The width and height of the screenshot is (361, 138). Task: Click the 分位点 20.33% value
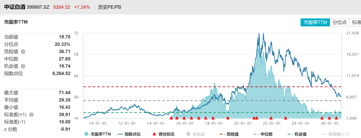62,44
